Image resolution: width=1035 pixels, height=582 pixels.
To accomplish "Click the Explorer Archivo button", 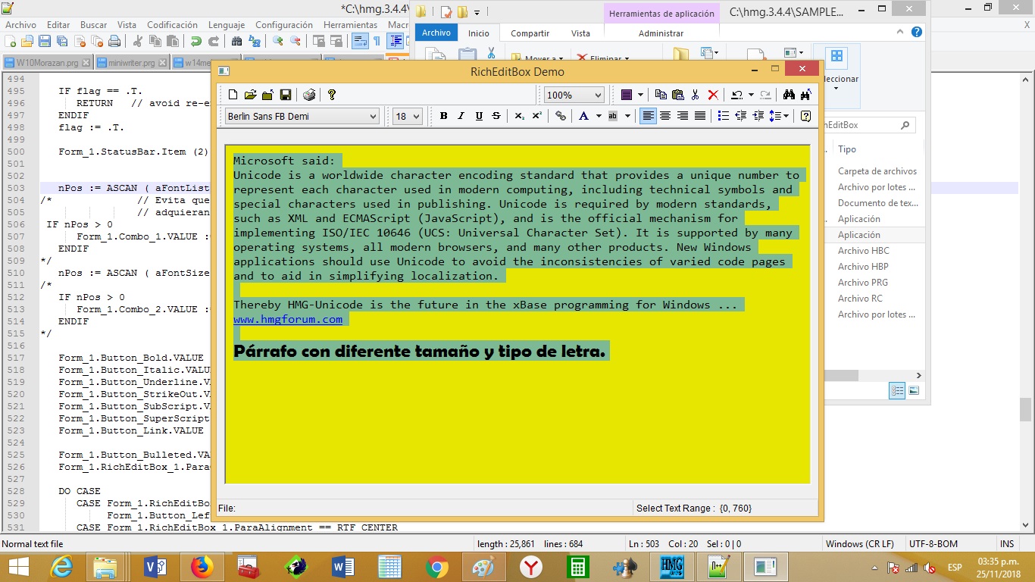I will click(436, 33).
